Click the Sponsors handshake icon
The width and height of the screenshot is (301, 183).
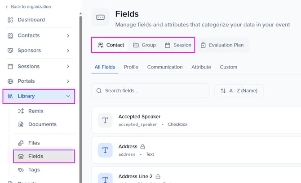coord(10,51)
